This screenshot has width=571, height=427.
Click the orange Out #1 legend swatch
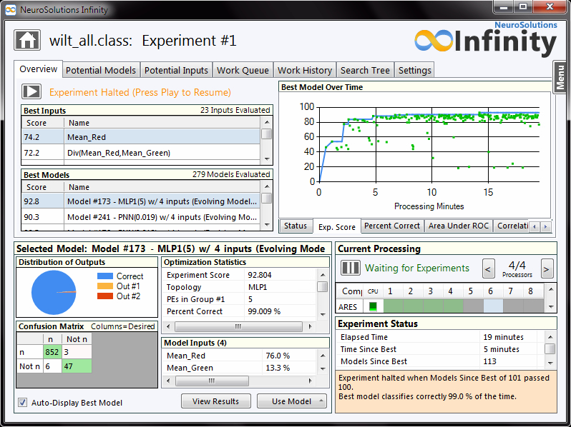(105, 286)
